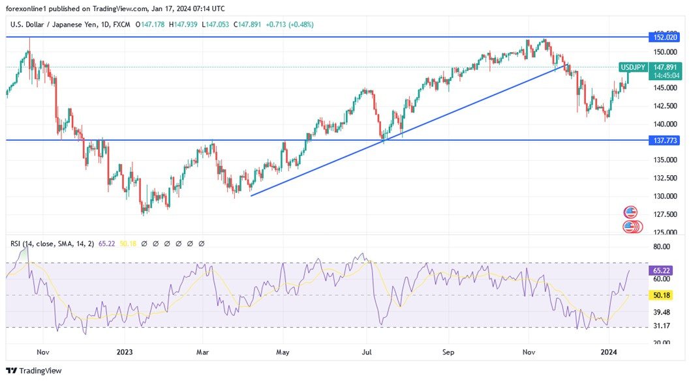Click the first Ø icon in the RSI row
This screenshot has width=691, height=381.
click(144, 243)
